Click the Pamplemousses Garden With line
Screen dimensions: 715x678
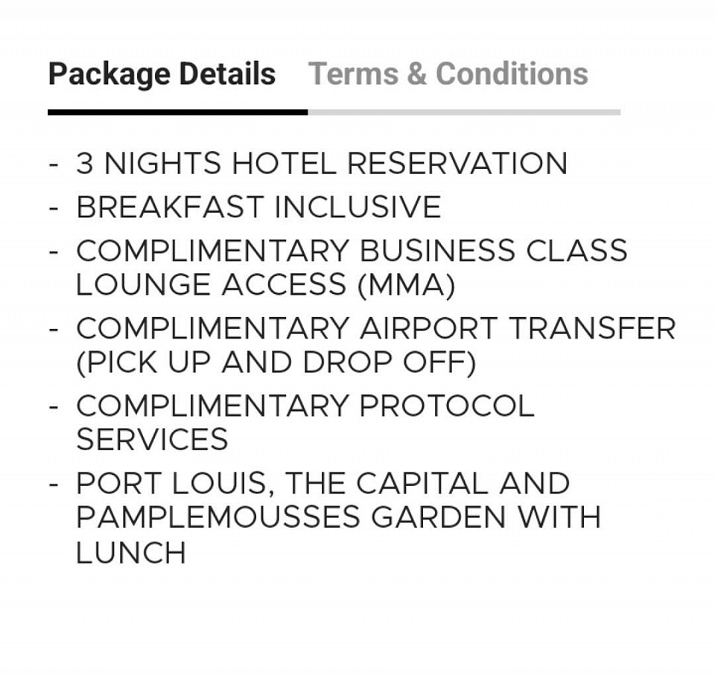pyautogui.click(x=338, y=517)
